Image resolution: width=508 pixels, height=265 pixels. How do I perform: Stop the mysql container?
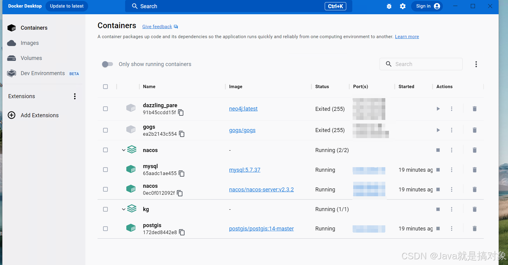(x=438, y=170)
